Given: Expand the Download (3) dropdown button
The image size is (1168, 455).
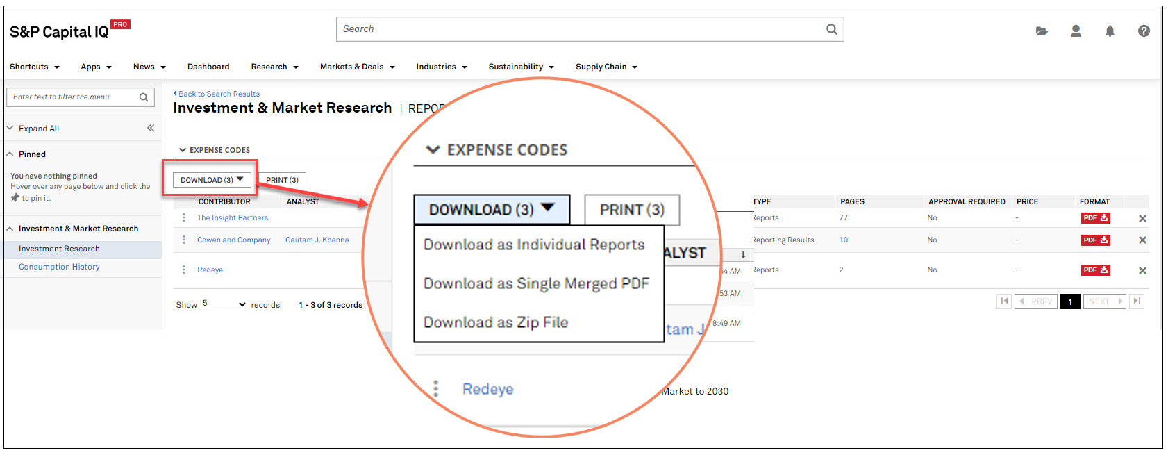Looking at the screenshot, I should point(211,180).
